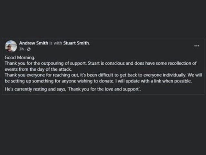This screenshot has height=155, width=206.
Task: Open the three-dot post options menu
Action: [x=197, y=46]
